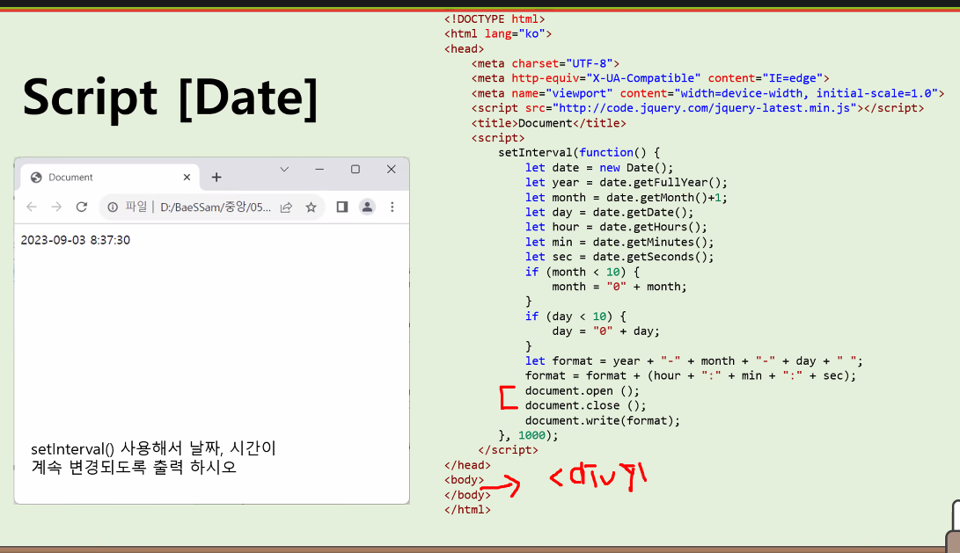Image resolution: width=960 pixels, height=553 pixels.
Task: Click the }, 1000); code line
Action: coord(528,435)
